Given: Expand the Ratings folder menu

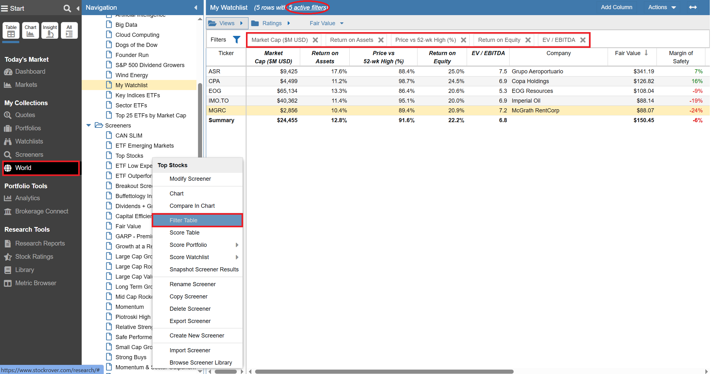Looking at the screenshot, I should pyautogui.click(x=271, y=23).
